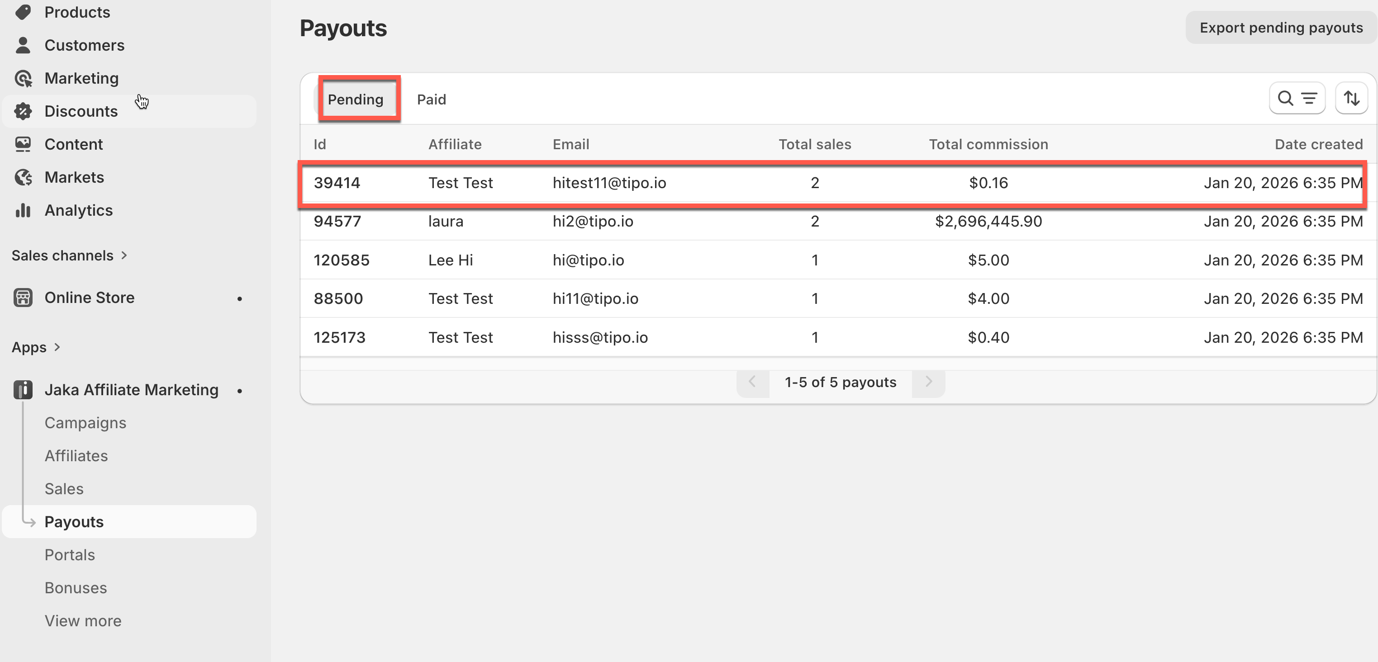The height and width of the screenshot is (662, 1378).
Task: Select the Pending tab
Action: point(356,99)
